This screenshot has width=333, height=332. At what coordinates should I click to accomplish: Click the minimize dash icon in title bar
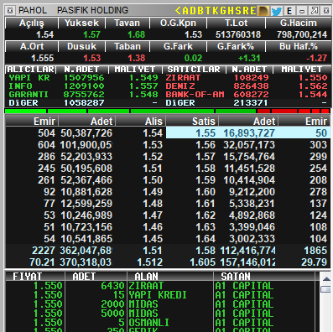tap(302, 11)
